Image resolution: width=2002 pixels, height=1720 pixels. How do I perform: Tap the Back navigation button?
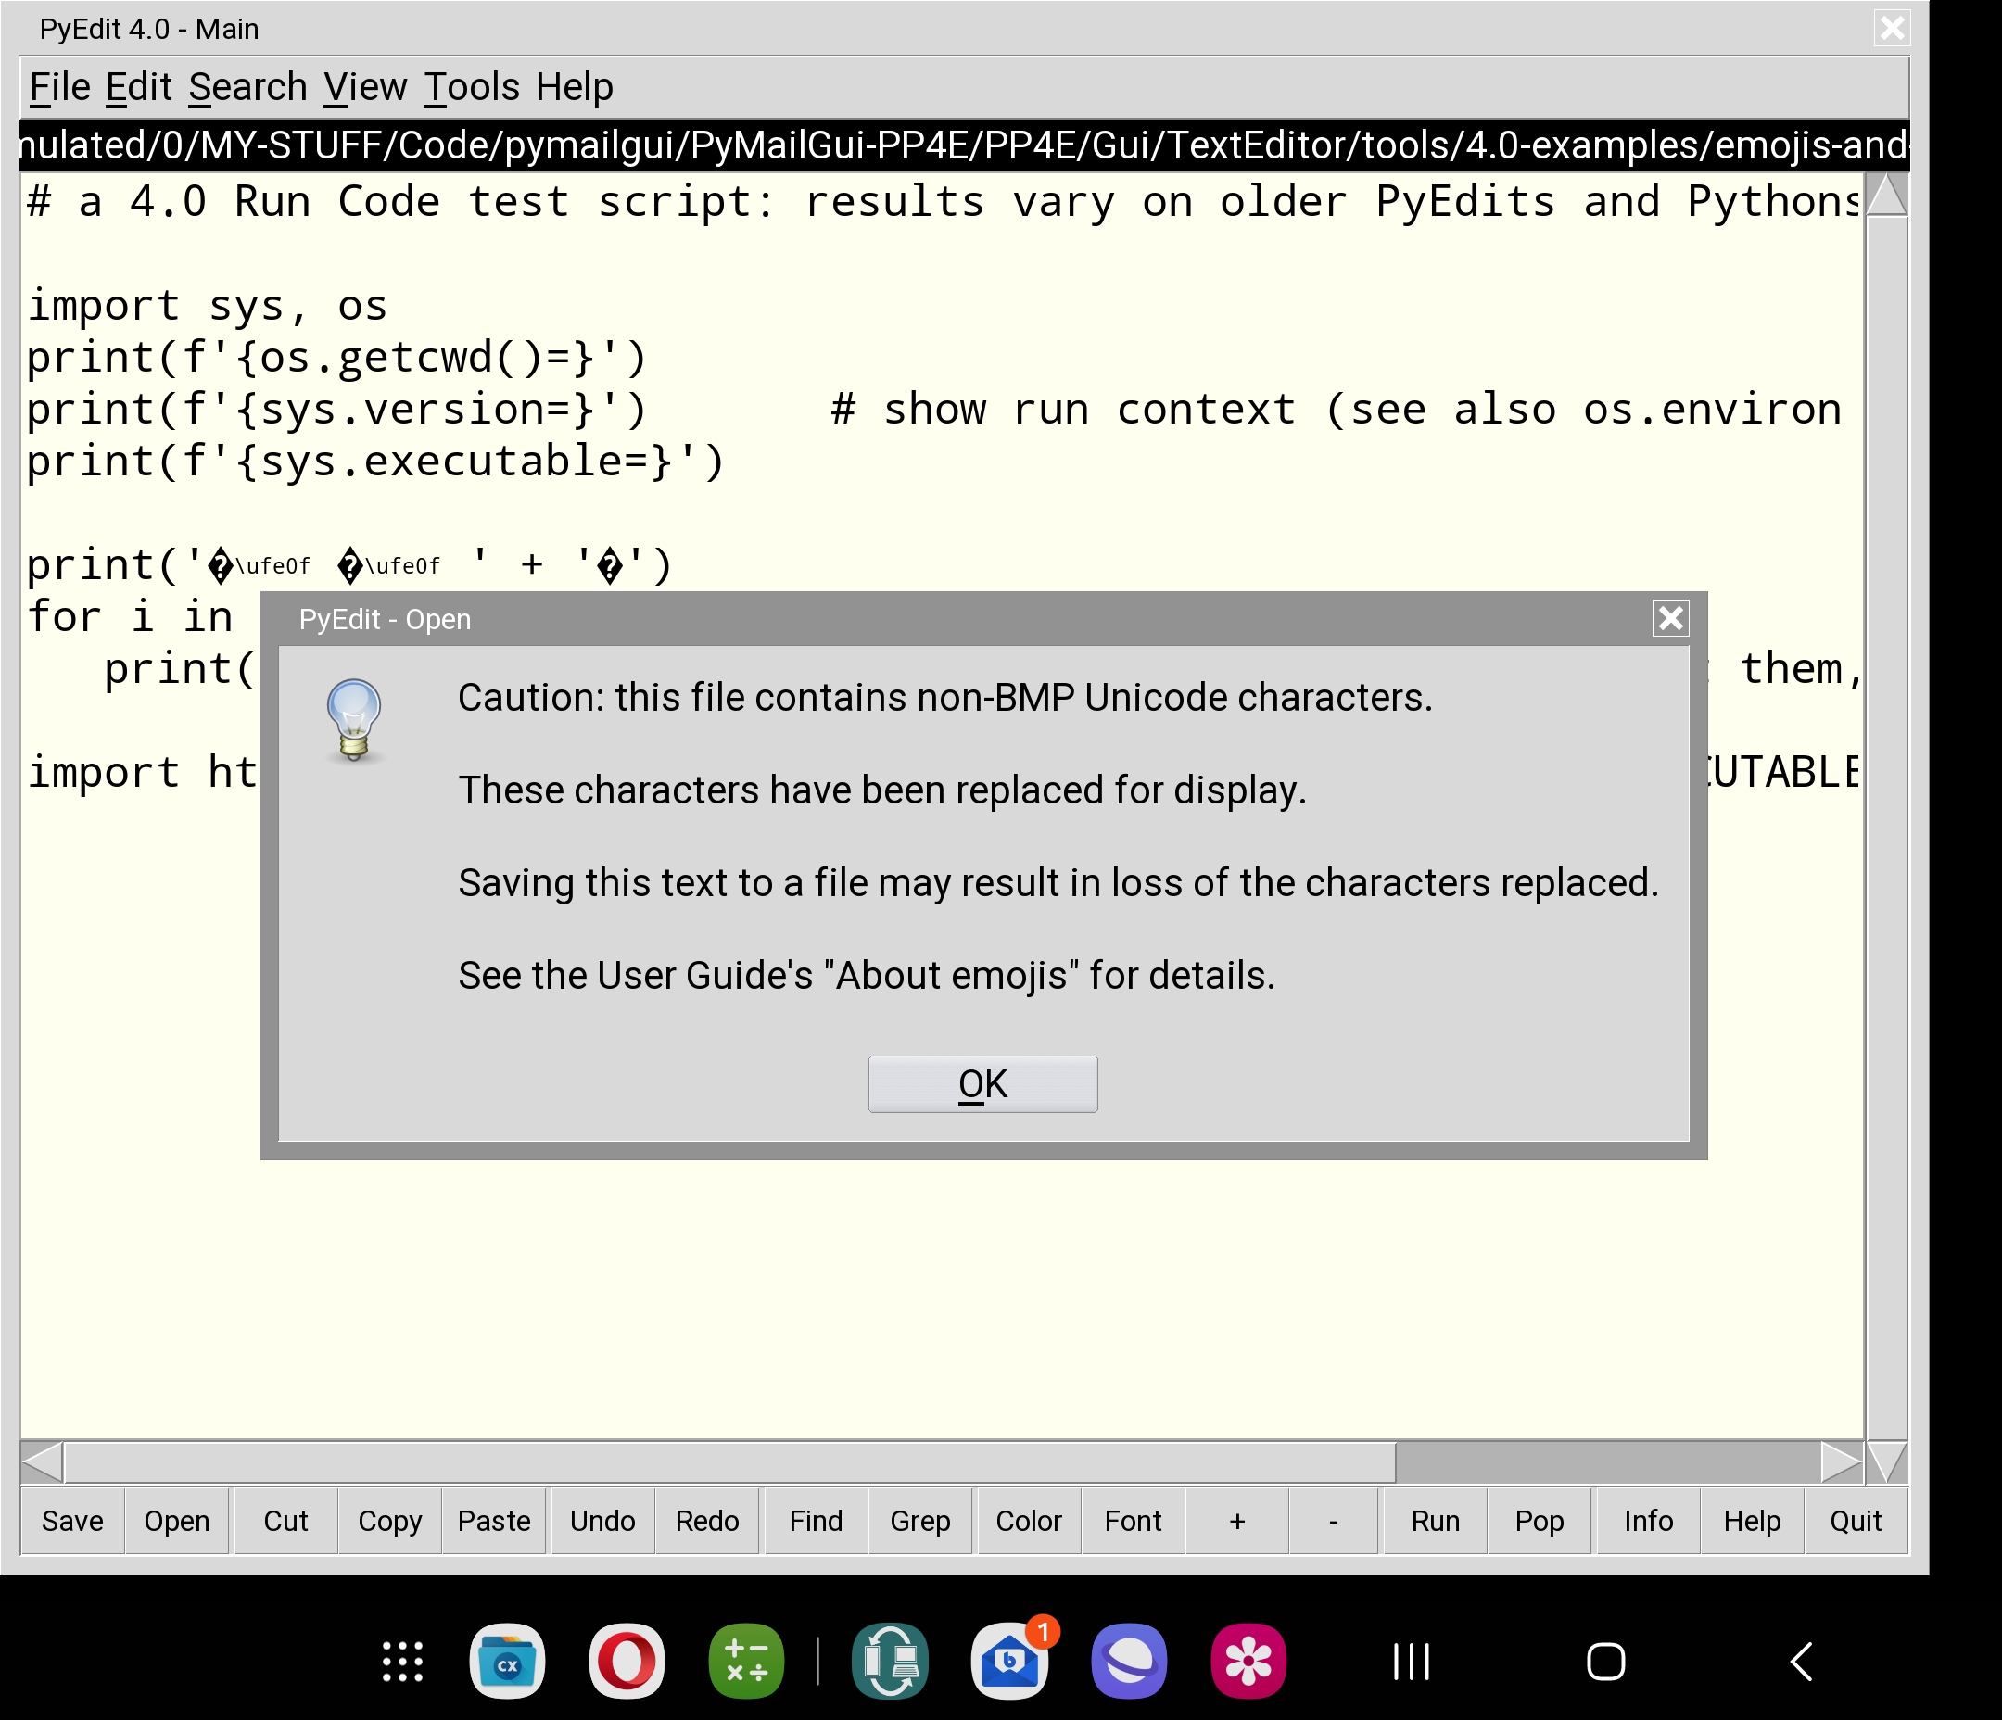coord(1801,1662)
